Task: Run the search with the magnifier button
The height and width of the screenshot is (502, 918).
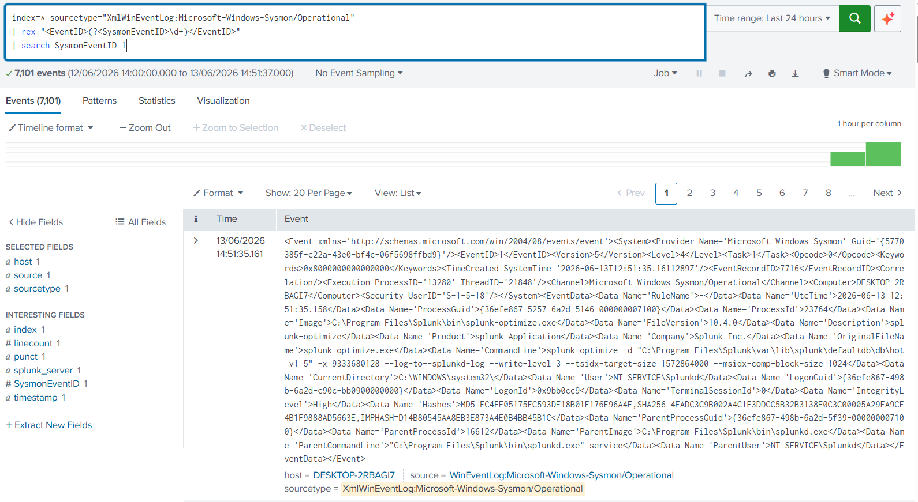Action: pos(854,18)
